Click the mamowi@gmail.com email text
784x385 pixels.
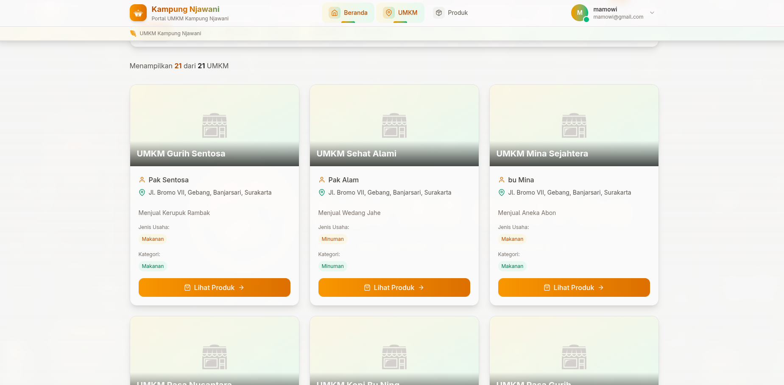[x=618, y=17]
